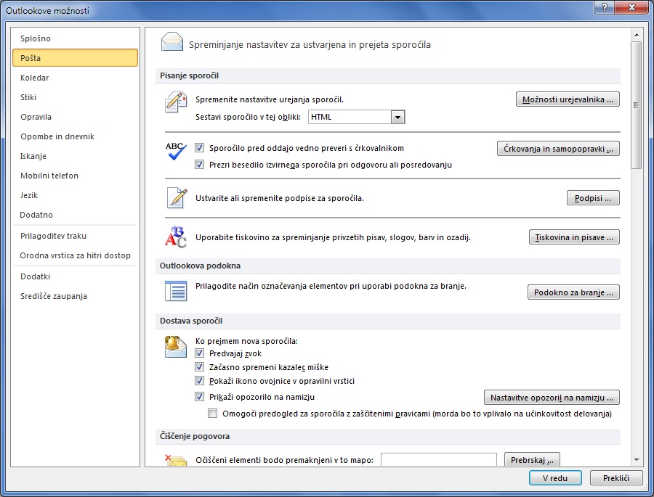Open the Koledar category
Image resolution: width=654 pixels, height=497 pixels.
point(75,78)
